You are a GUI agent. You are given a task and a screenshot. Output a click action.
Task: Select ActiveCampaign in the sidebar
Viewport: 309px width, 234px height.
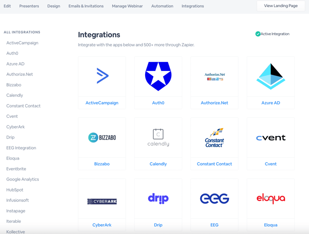click(x=22, y=43)
